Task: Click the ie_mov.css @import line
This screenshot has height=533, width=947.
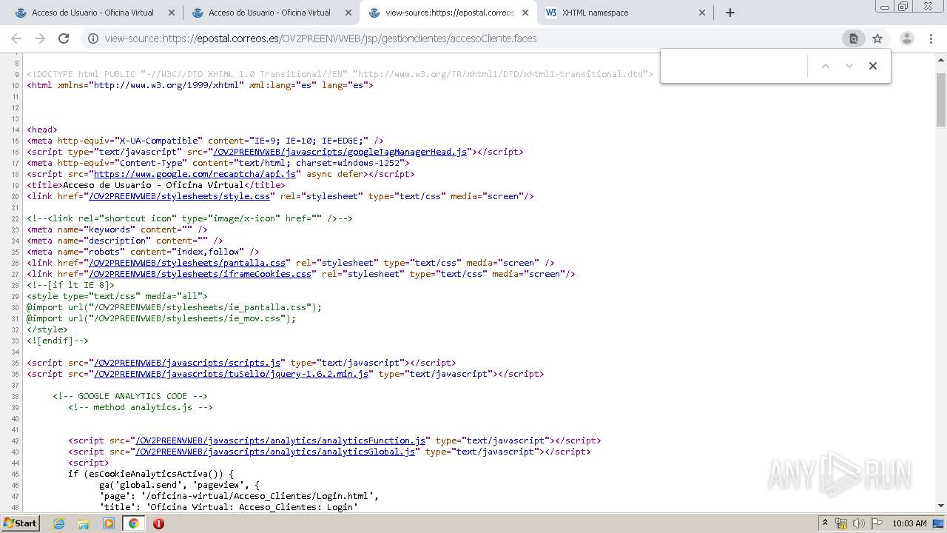Action: click(x=161, y=318)
